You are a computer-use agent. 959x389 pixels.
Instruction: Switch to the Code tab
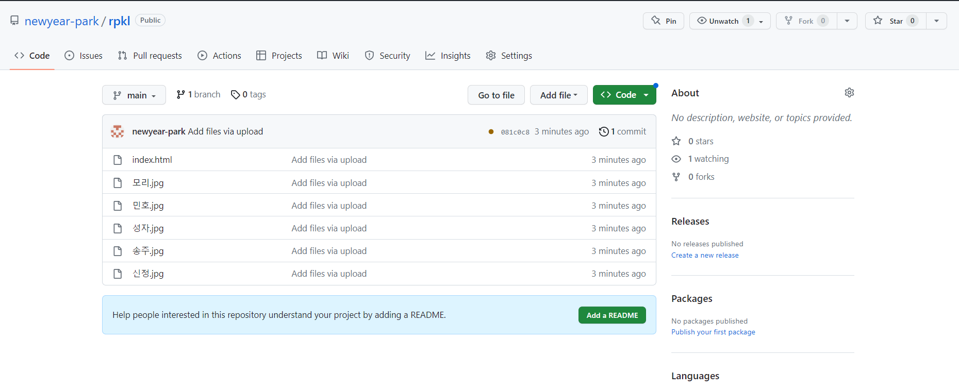(x=32, y=56)
